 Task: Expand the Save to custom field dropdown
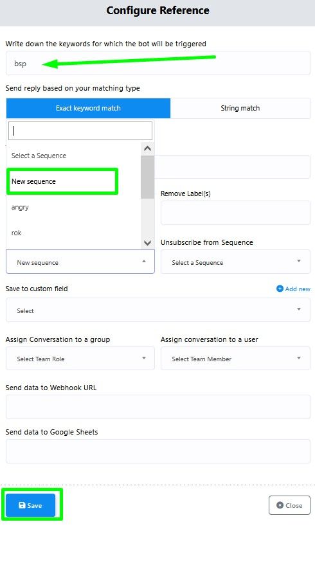[x=158, y=310]
